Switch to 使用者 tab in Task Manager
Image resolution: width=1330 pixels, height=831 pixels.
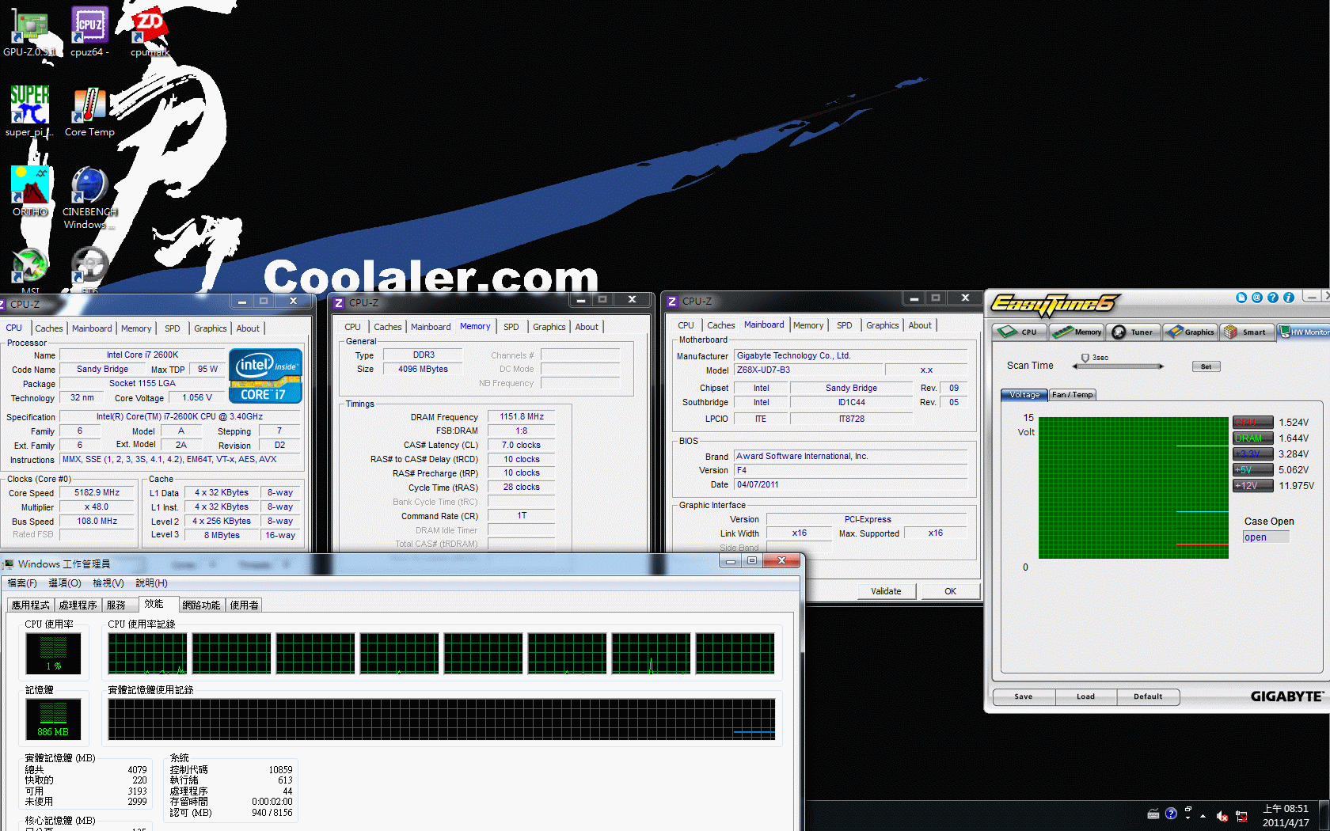[x=244, y=605]
